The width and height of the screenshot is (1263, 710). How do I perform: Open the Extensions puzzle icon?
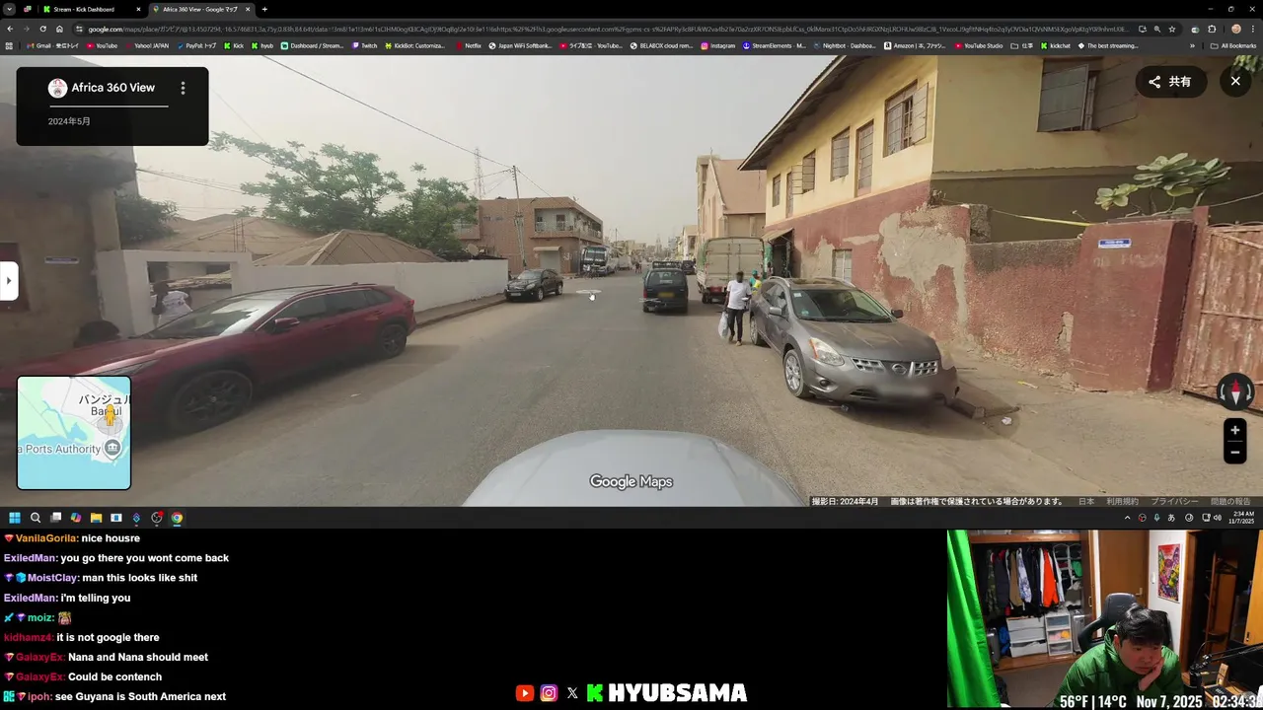(x=1212, y=29)
